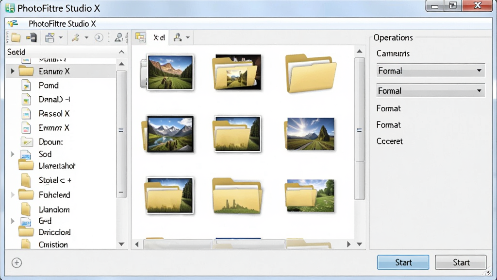Click the folder icon in the toolbar

click(x=15, y=38)
